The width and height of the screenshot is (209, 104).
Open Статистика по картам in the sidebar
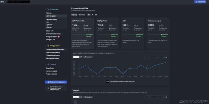53,34
